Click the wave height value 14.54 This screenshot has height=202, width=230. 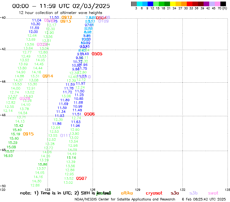(23, 113)
